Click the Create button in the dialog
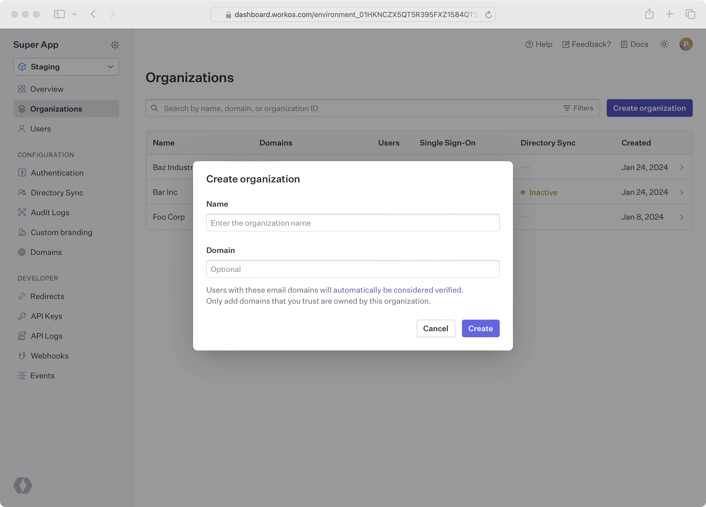This screenshot has height=507, width=706. click(480, 328)
